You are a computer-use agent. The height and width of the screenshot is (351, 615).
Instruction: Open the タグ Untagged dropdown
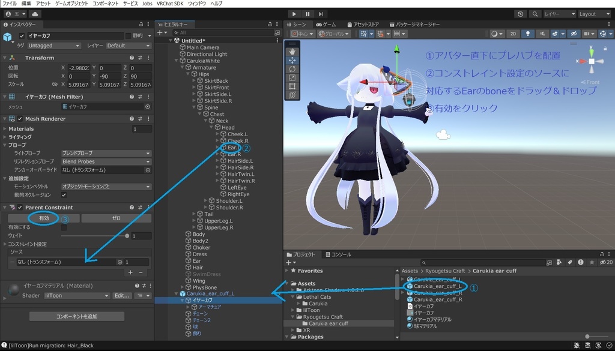(53, 46)
